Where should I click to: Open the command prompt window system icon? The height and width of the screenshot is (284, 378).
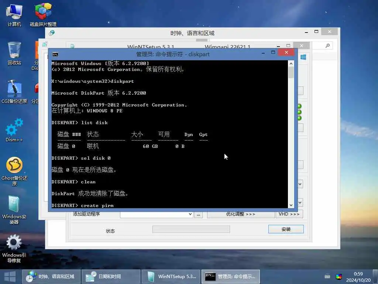coord(55,54)
